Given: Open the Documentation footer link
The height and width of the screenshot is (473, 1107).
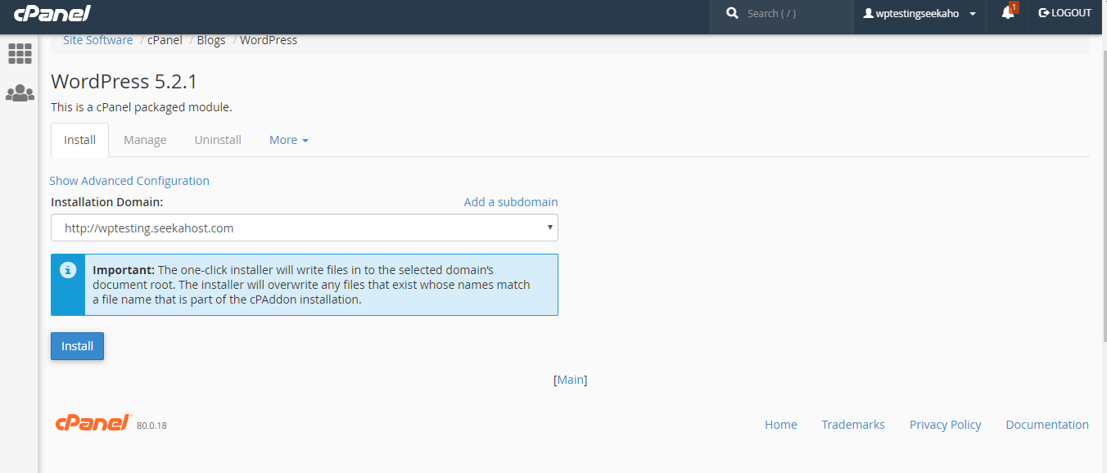Looking at the screenshot, I should click(x=1047, y=425).
